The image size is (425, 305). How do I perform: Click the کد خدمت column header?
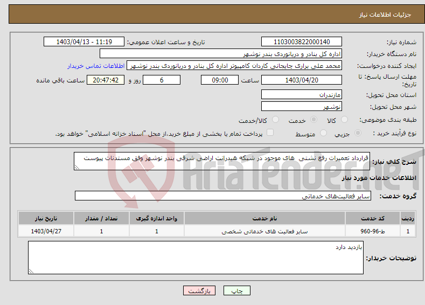pyautogui.click(x=373, y=218)
